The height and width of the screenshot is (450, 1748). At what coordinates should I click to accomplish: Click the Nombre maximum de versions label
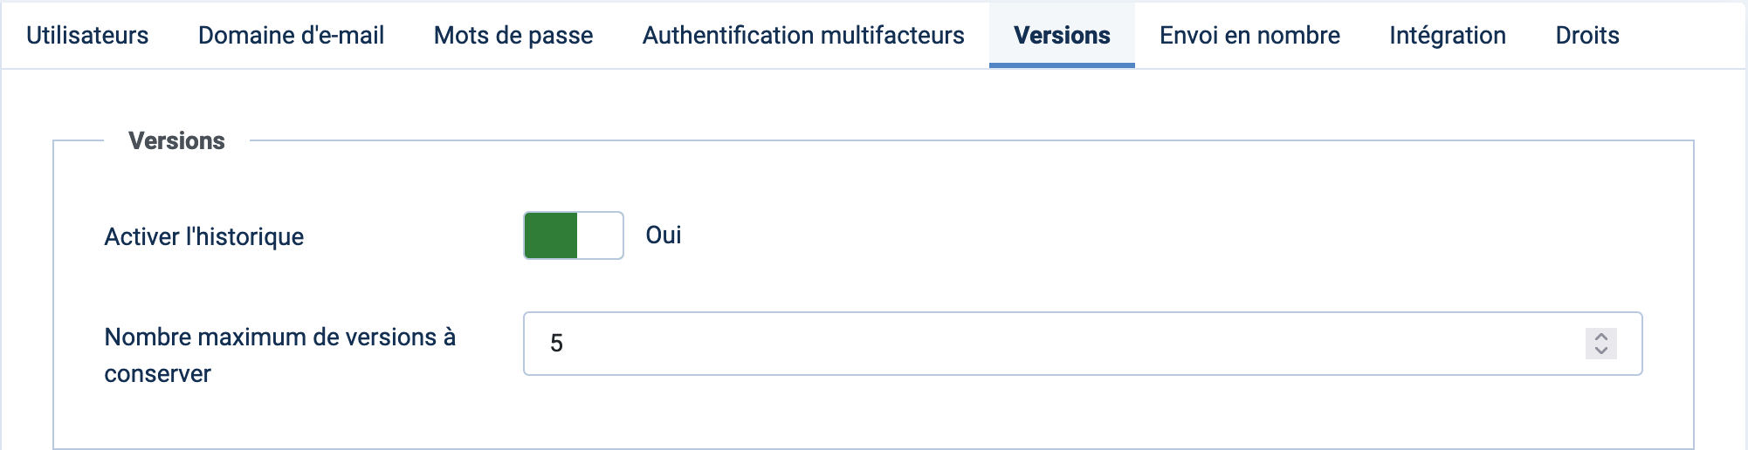[x=280, y=355]
